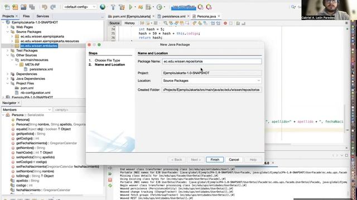Click the Open Project toolbar icon

click(23, 7)
